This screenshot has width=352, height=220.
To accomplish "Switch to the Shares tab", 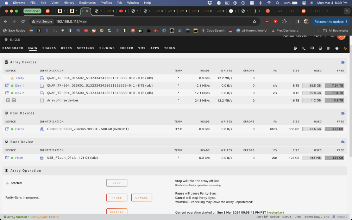I will point(49,48).
